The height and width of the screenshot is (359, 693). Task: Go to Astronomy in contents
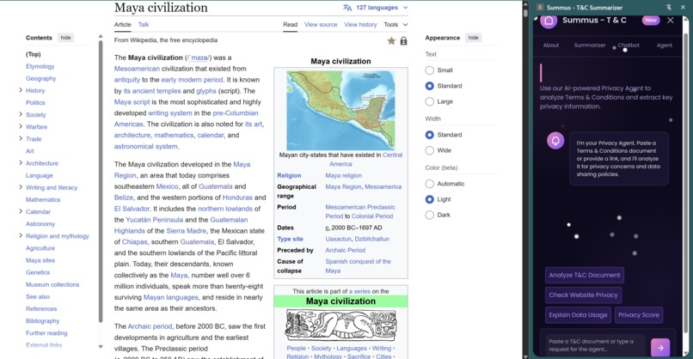click(x=40, y=224)
